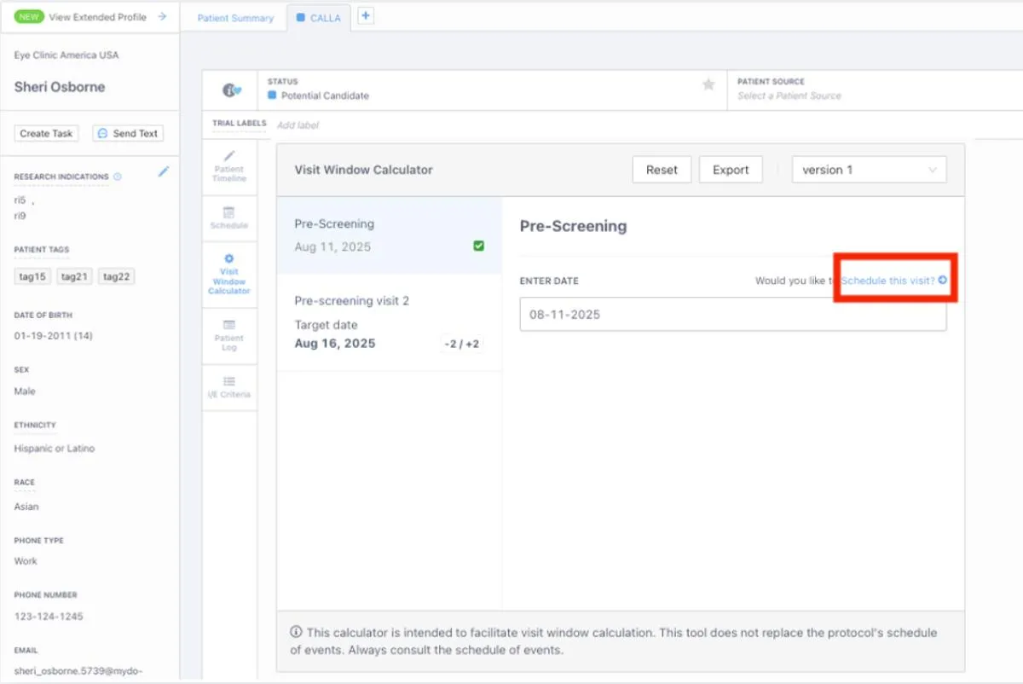Image resolution: width=1023 pixels, height=684 pixels.
Task: Open the Patient Log sidebar icon
Action: click(229, 335)
